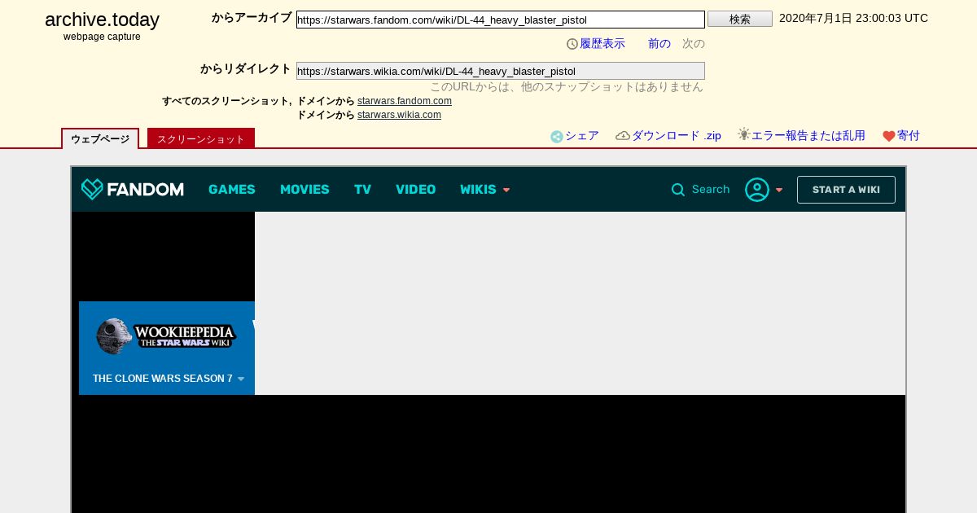Click the からリダイレクト label
The image size is (977, 513).
246,69
